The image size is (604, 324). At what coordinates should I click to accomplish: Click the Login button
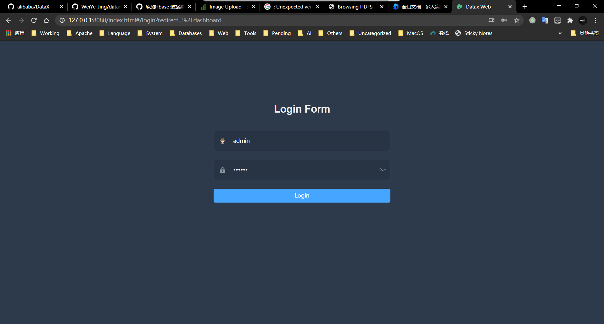coord(302,196)
